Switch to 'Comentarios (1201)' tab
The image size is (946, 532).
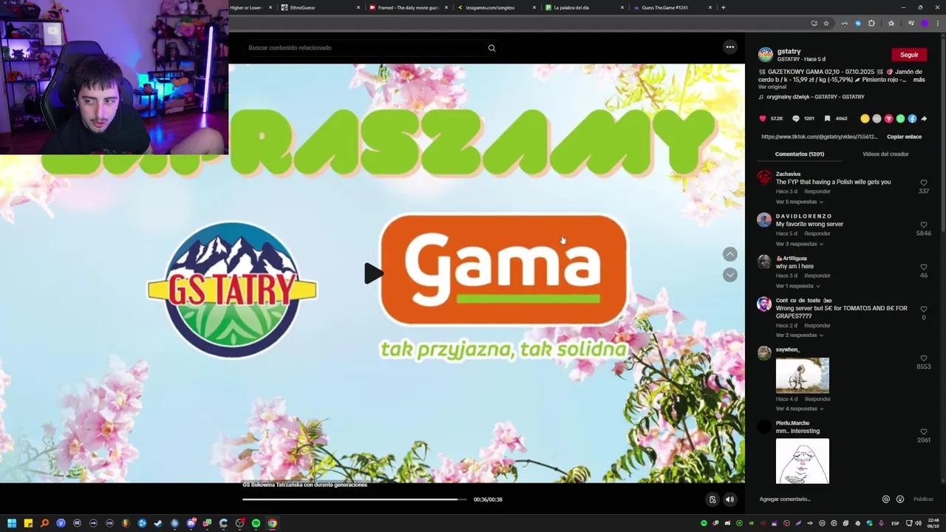click(800, 154)
